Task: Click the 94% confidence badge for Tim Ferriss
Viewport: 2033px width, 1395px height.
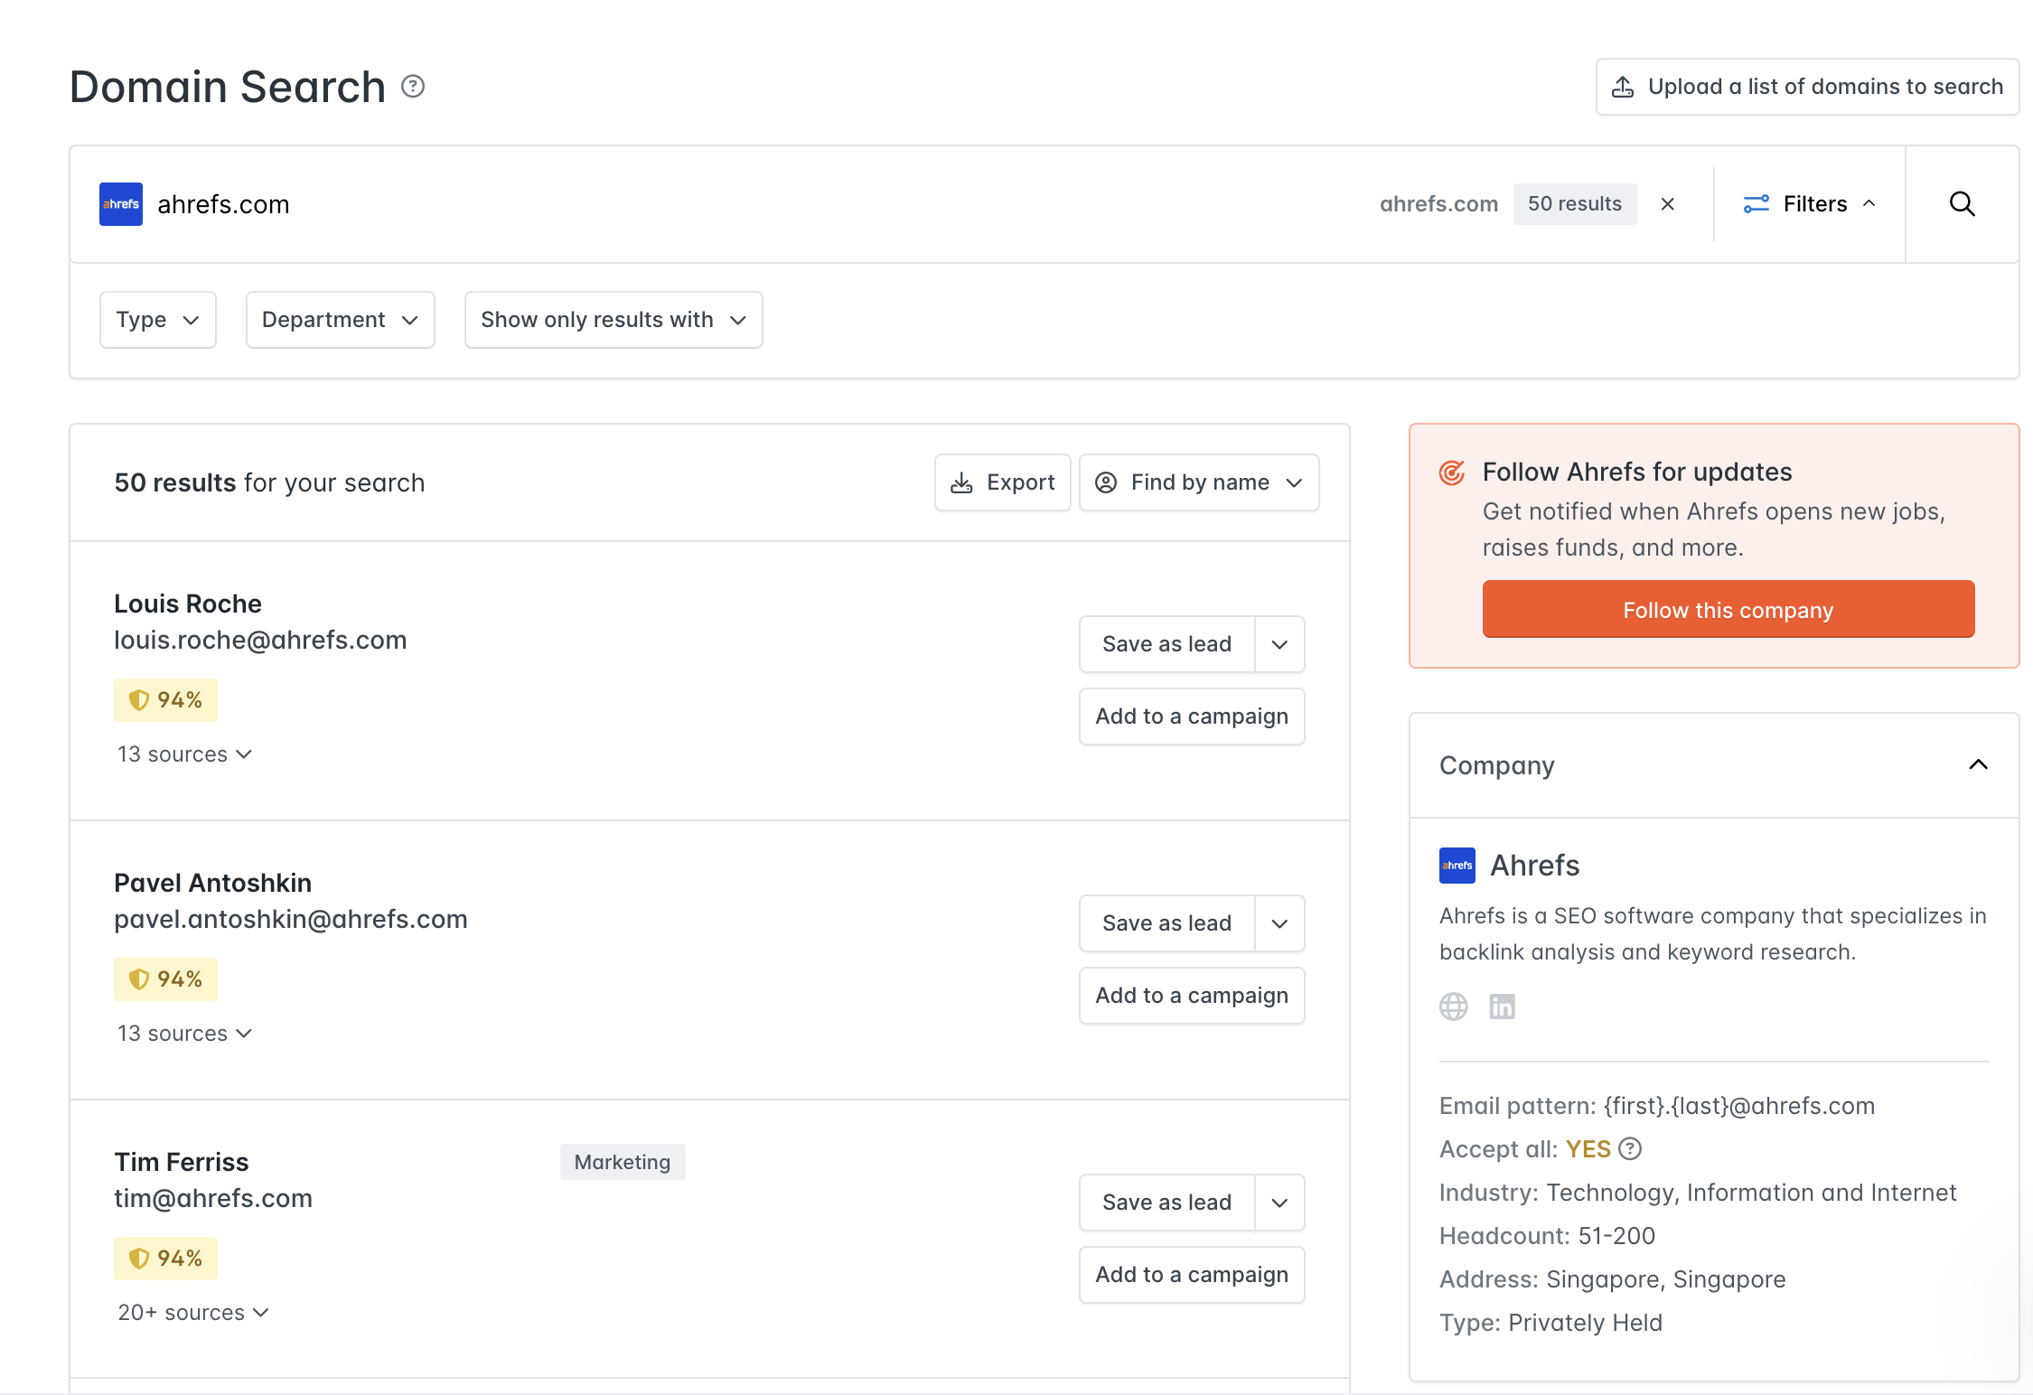Action: (x=166, y=1259)
